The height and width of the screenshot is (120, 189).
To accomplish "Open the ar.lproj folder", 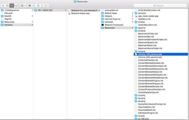I will point(161,22).
